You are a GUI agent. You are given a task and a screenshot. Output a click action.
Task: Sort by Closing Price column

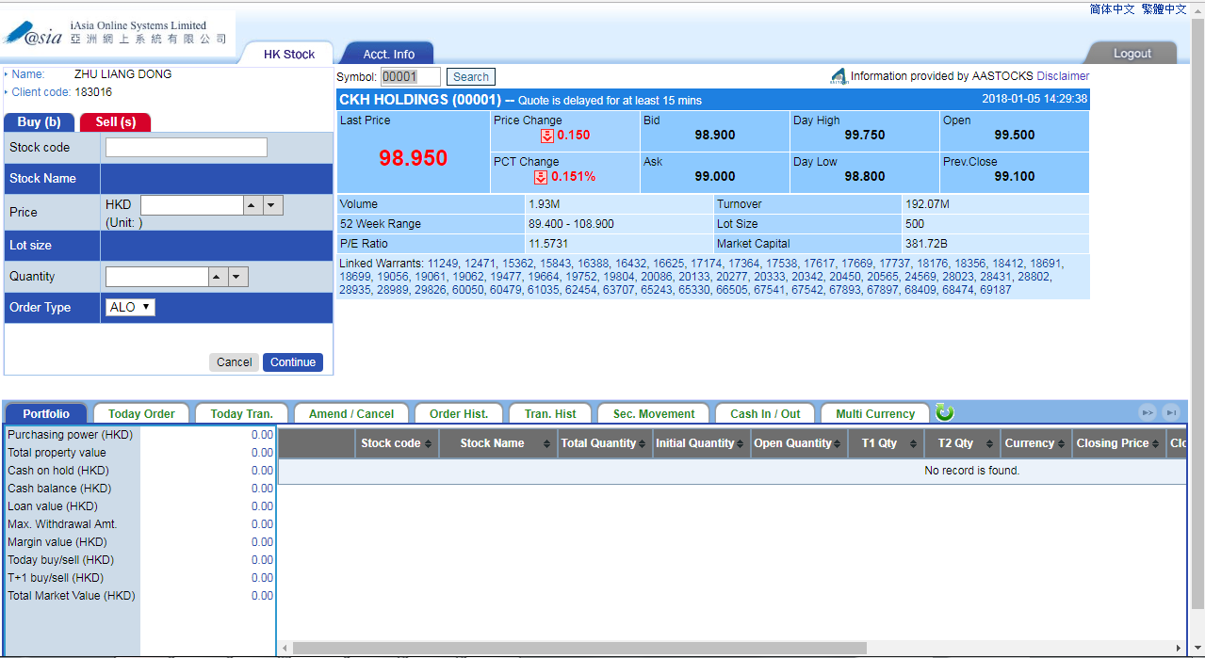[1119, 443]
